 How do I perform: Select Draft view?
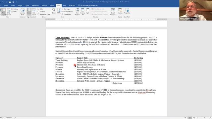pos(14,12)
